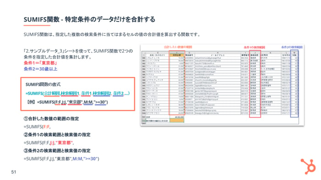The image size is (321, 180).
Task: Click the slide title SUMIFS関数
Action: 42,19
